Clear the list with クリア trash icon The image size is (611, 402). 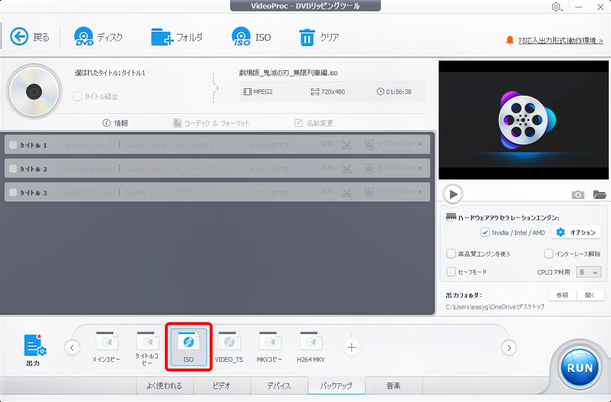pyautogui.click(x=307, y=37)
